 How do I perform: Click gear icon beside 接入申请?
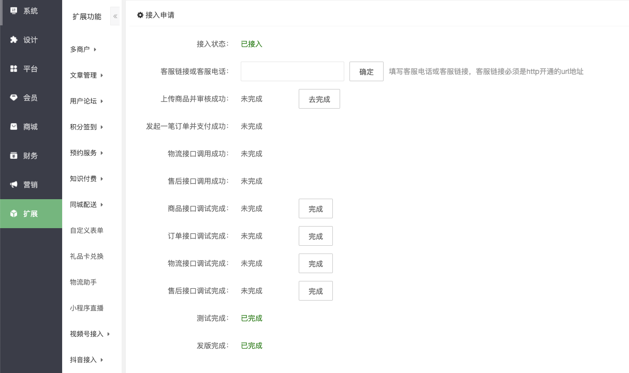coord(140,15)
